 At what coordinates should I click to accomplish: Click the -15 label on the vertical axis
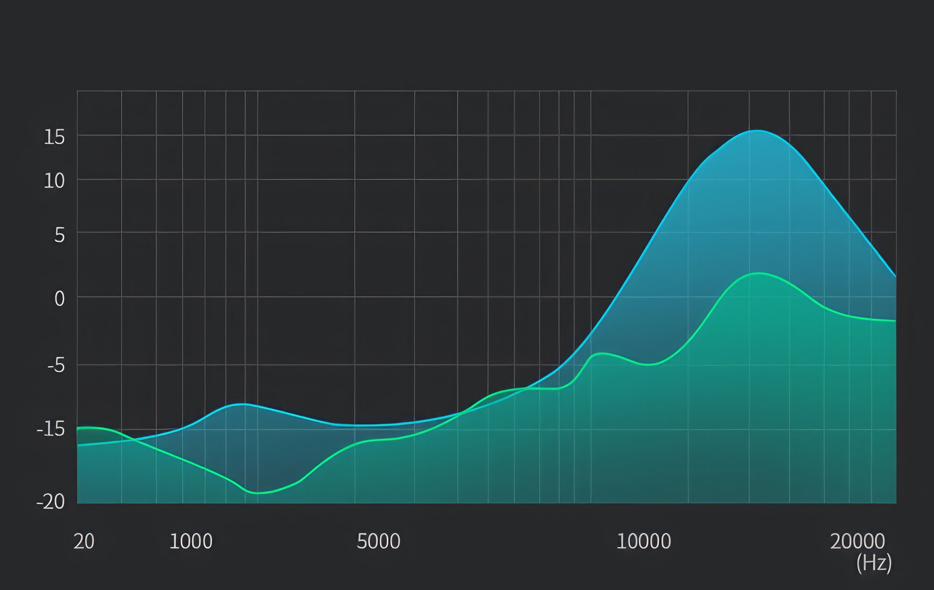point(51,429)
